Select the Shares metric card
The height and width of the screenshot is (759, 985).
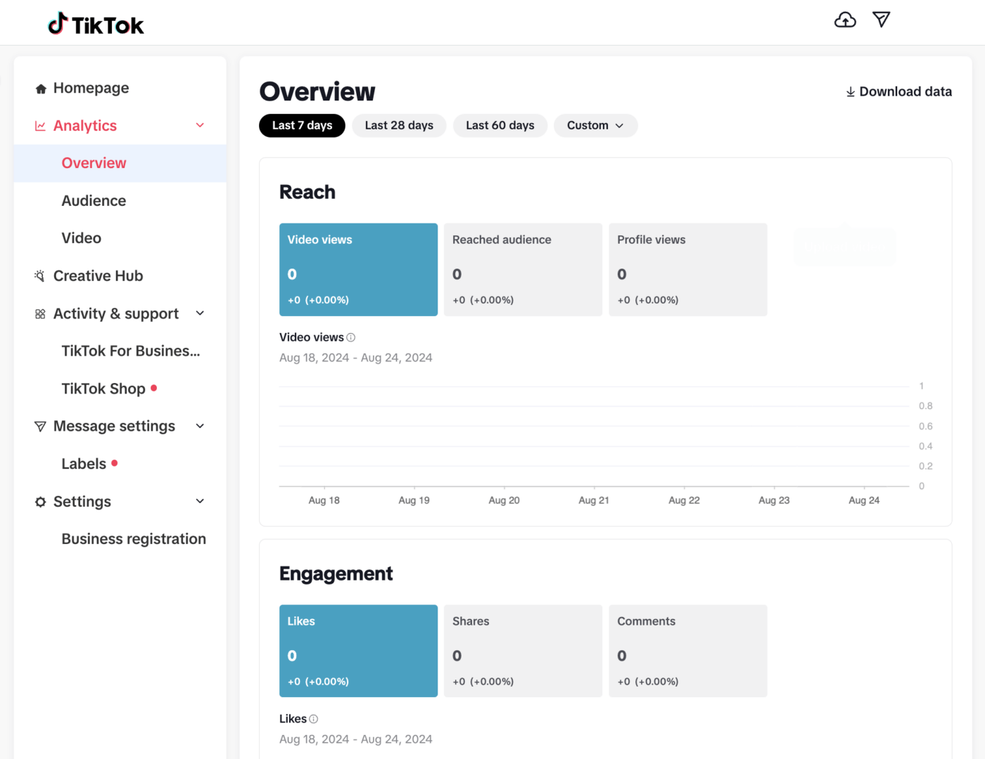[523, 650]
